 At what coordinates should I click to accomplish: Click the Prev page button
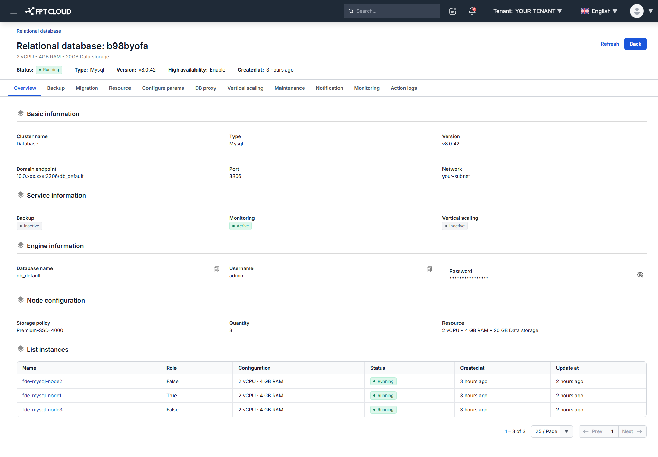pyautogui.click(x=592, y=431)
